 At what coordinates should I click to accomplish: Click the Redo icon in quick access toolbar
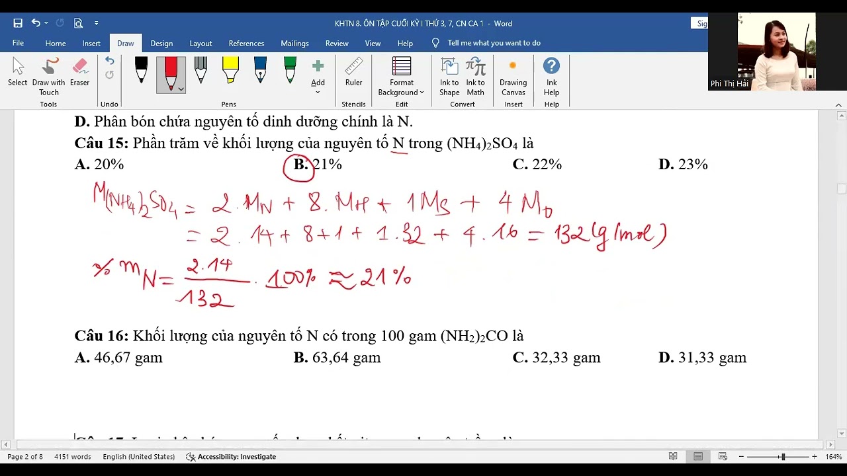click(x=60, y=23)
